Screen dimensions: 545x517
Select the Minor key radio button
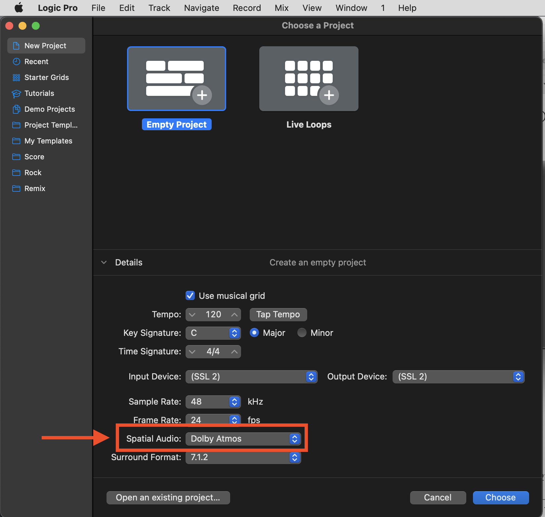click(302, 333)
